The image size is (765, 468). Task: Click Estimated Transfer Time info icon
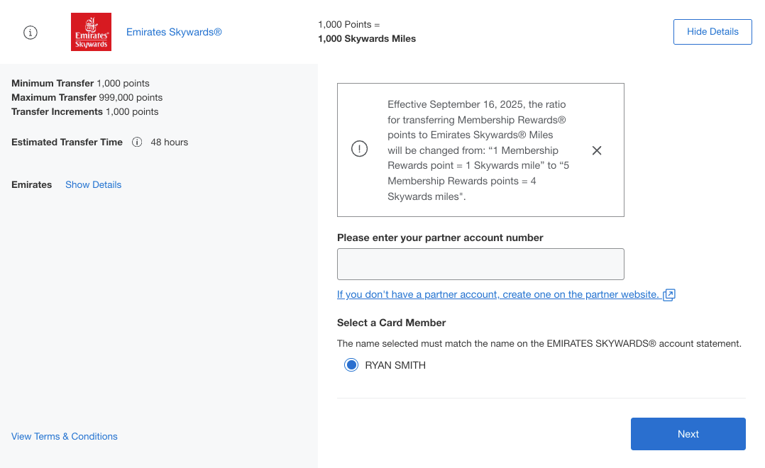pyautogui.click(x=137, y=143)
